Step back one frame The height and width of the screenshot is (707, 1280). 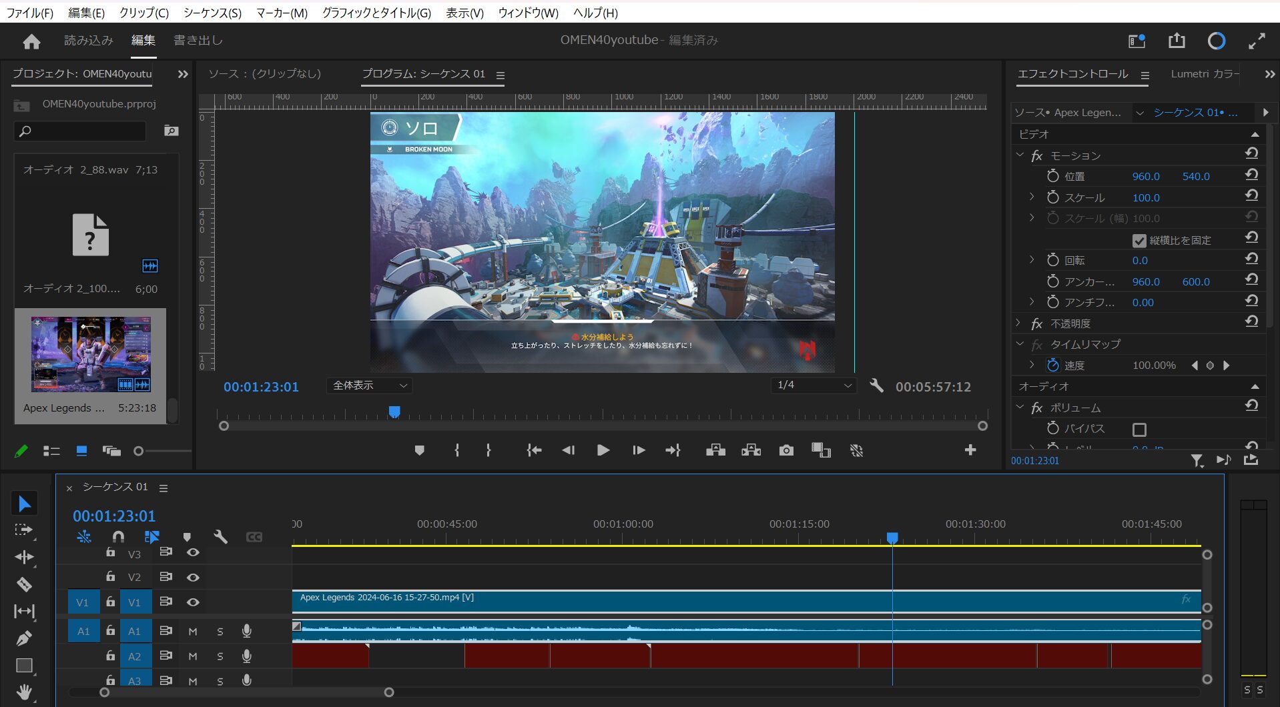click(x=569, y=451)
